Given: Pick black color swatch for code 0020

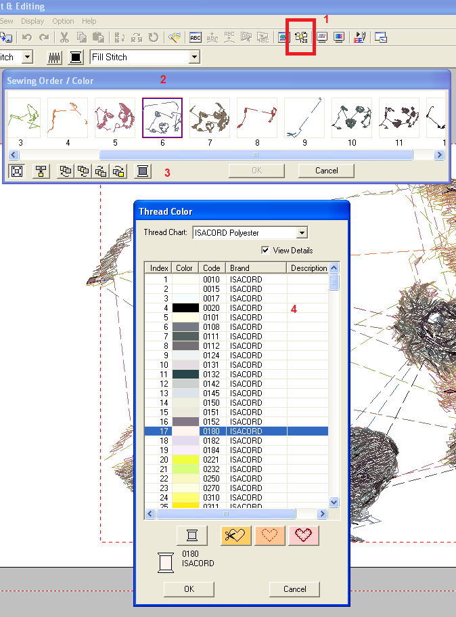Looking at the screenshot, I should click(x=185, y=308).
